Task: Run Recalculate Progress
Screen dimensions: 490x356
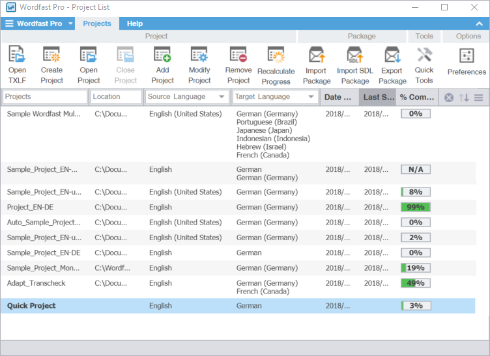Action: pyautogui.click(x=276, y=55)
